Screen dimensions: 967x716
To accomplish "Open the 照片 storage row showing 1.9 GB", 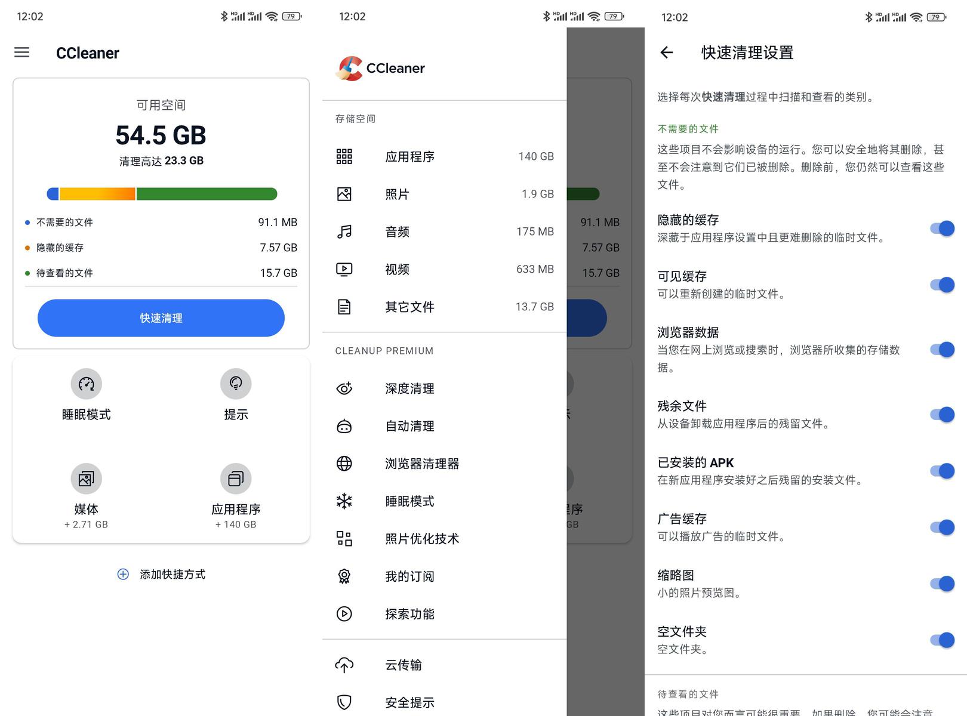I will click(x=445, y=194).
